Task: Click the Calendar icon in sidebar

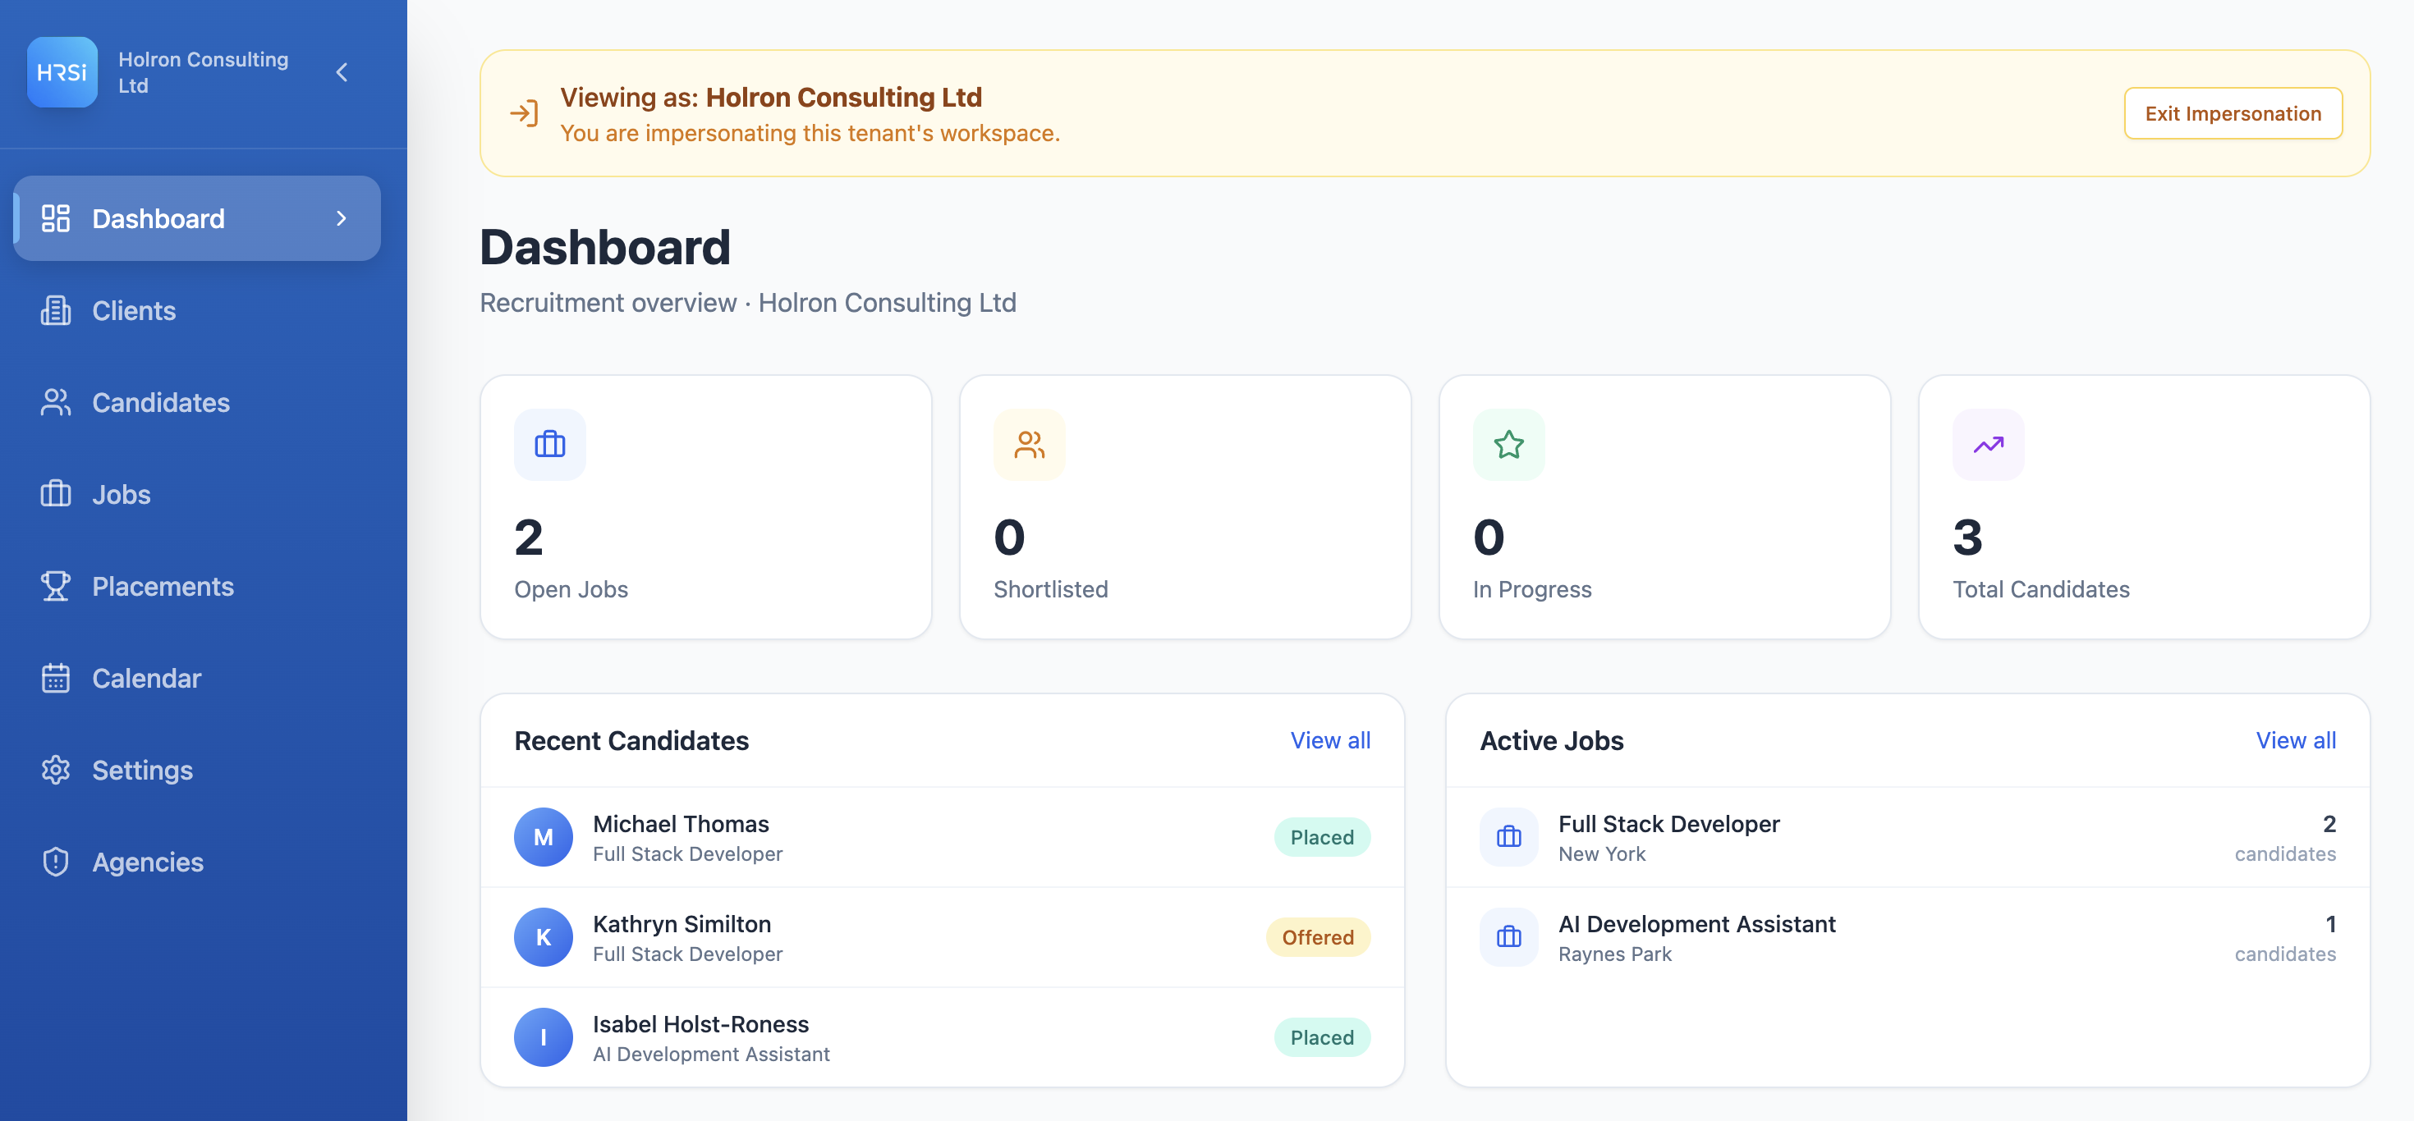Action: [x=55, y=677]
